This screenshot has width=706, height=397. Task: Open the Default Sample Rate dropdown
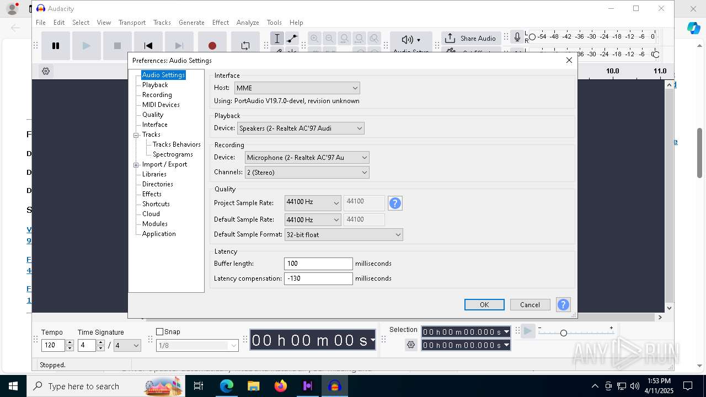click(313, 219)
